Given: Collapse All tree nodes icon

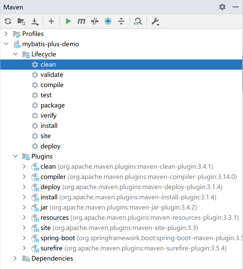Looking at the screenshot, I should click(x=121, y=21).
